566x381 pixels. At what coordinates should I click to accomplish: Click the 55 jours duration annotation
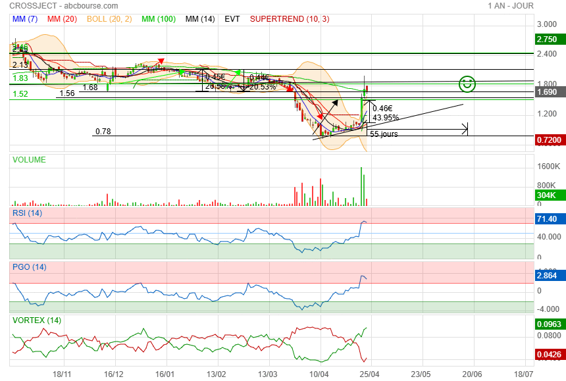click(384, 134)
